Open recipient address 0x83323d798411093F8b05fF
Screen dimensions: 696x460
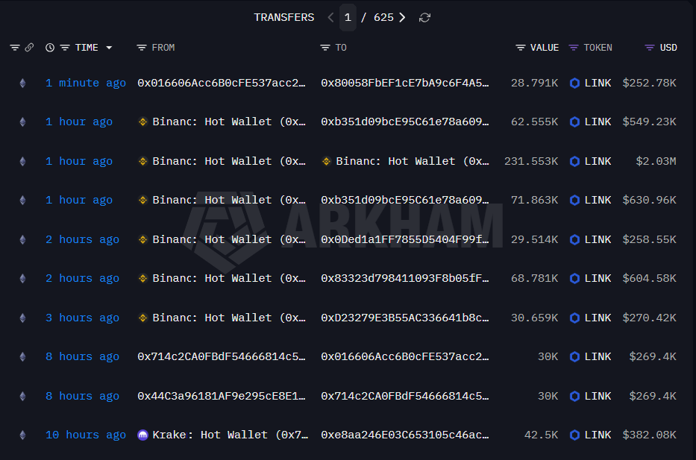[x=405, y=278]
